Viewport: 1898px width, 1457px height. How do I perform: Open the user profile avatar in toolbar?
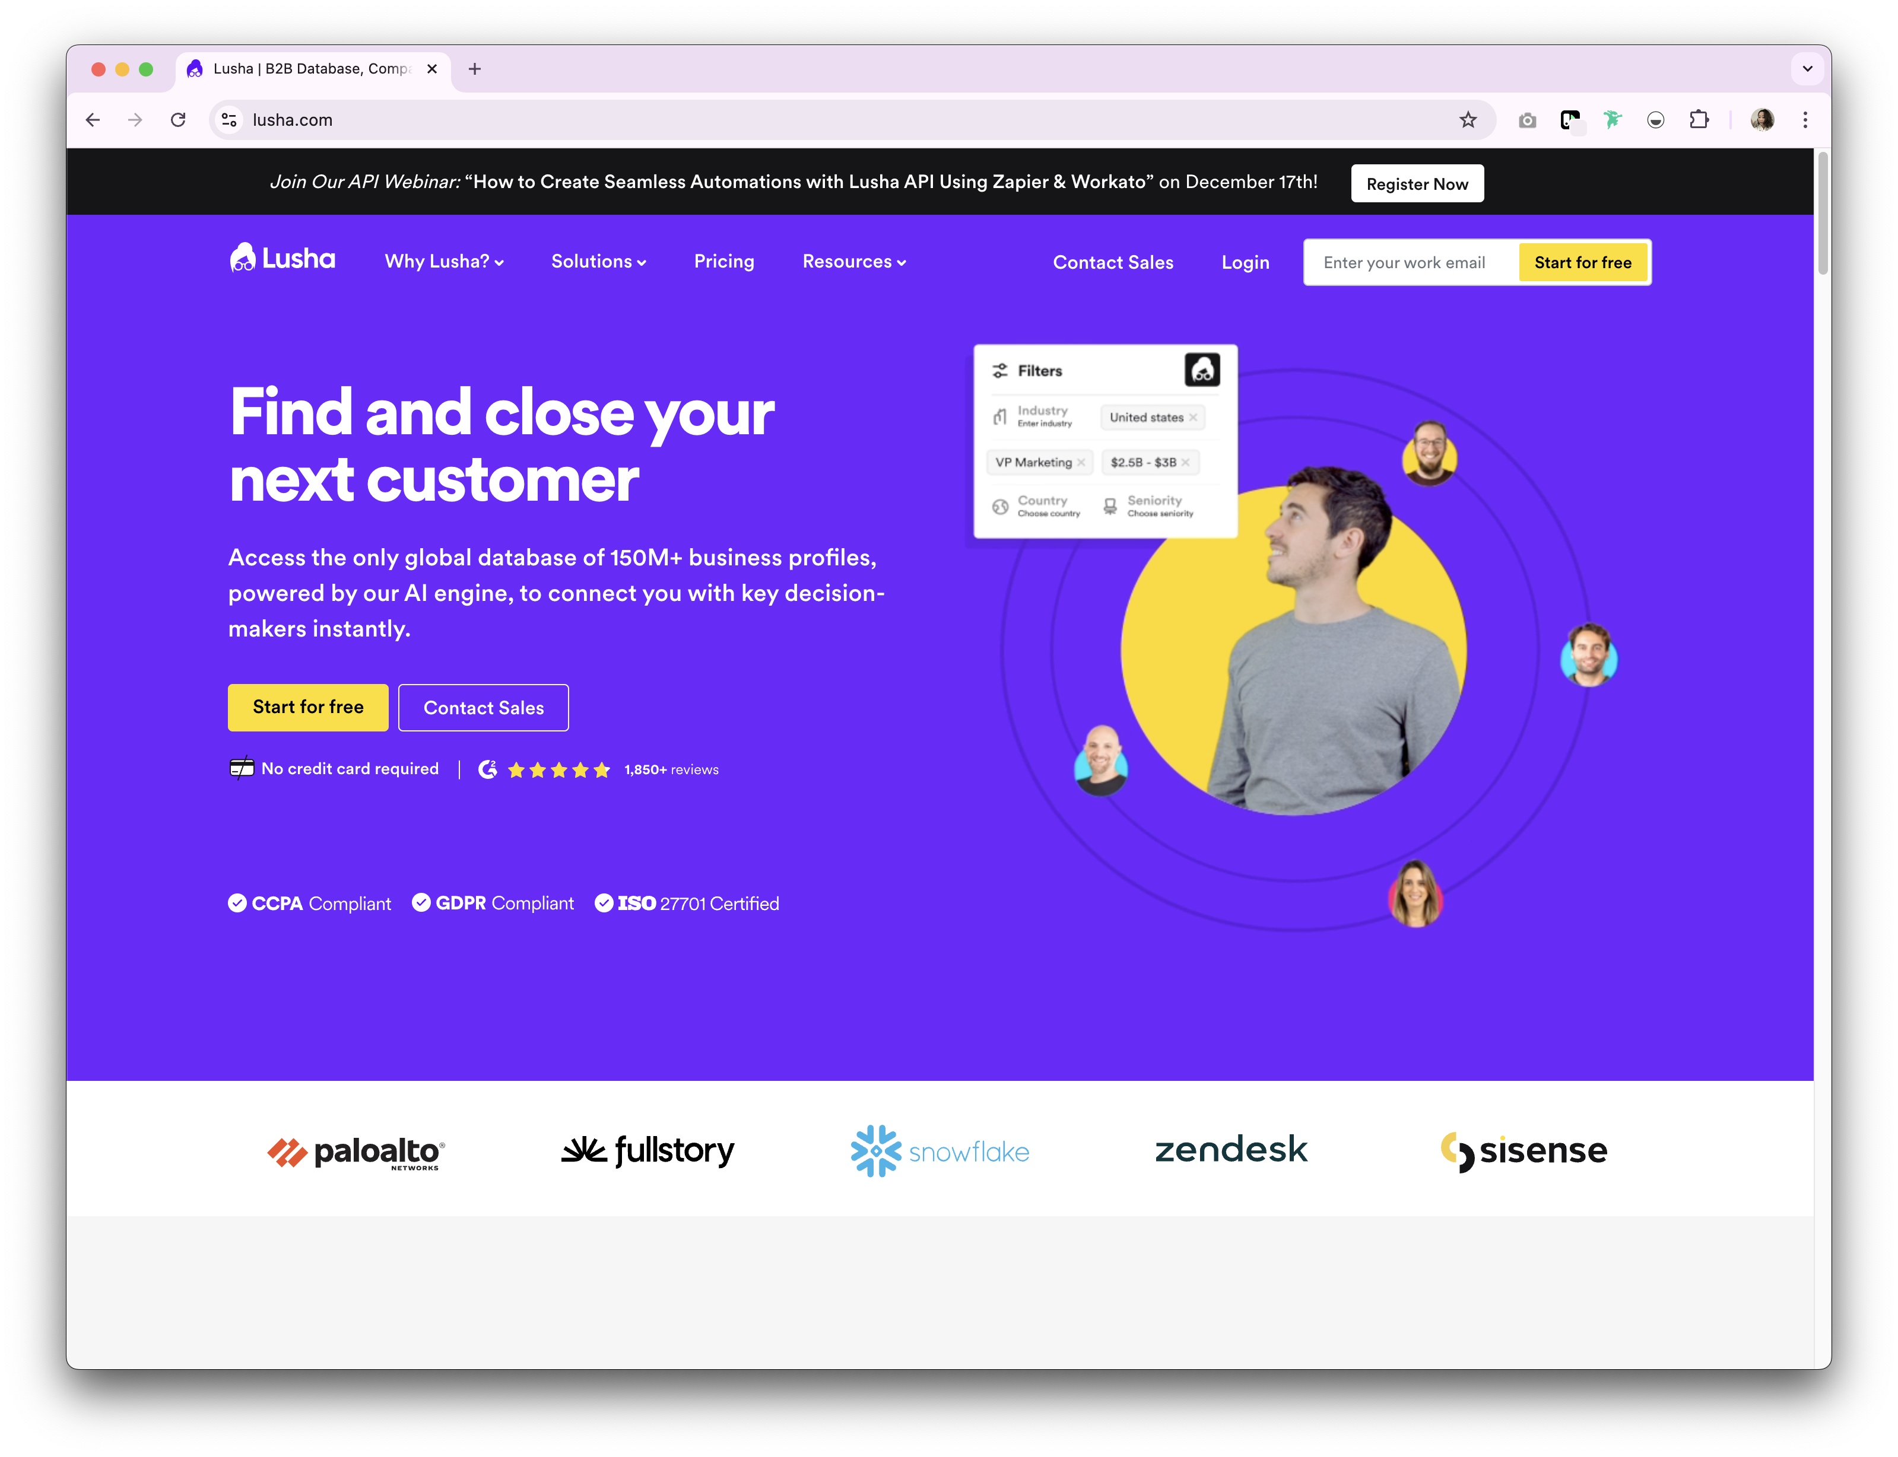1761,120
